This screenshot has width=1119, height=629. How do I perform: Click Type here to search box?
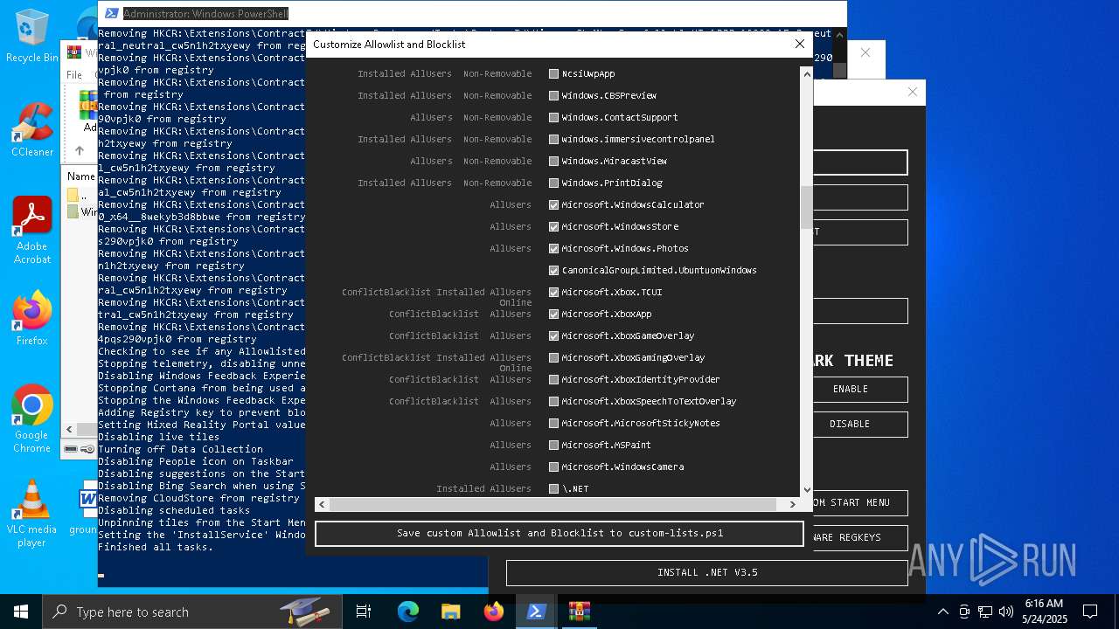pos(192,612)
